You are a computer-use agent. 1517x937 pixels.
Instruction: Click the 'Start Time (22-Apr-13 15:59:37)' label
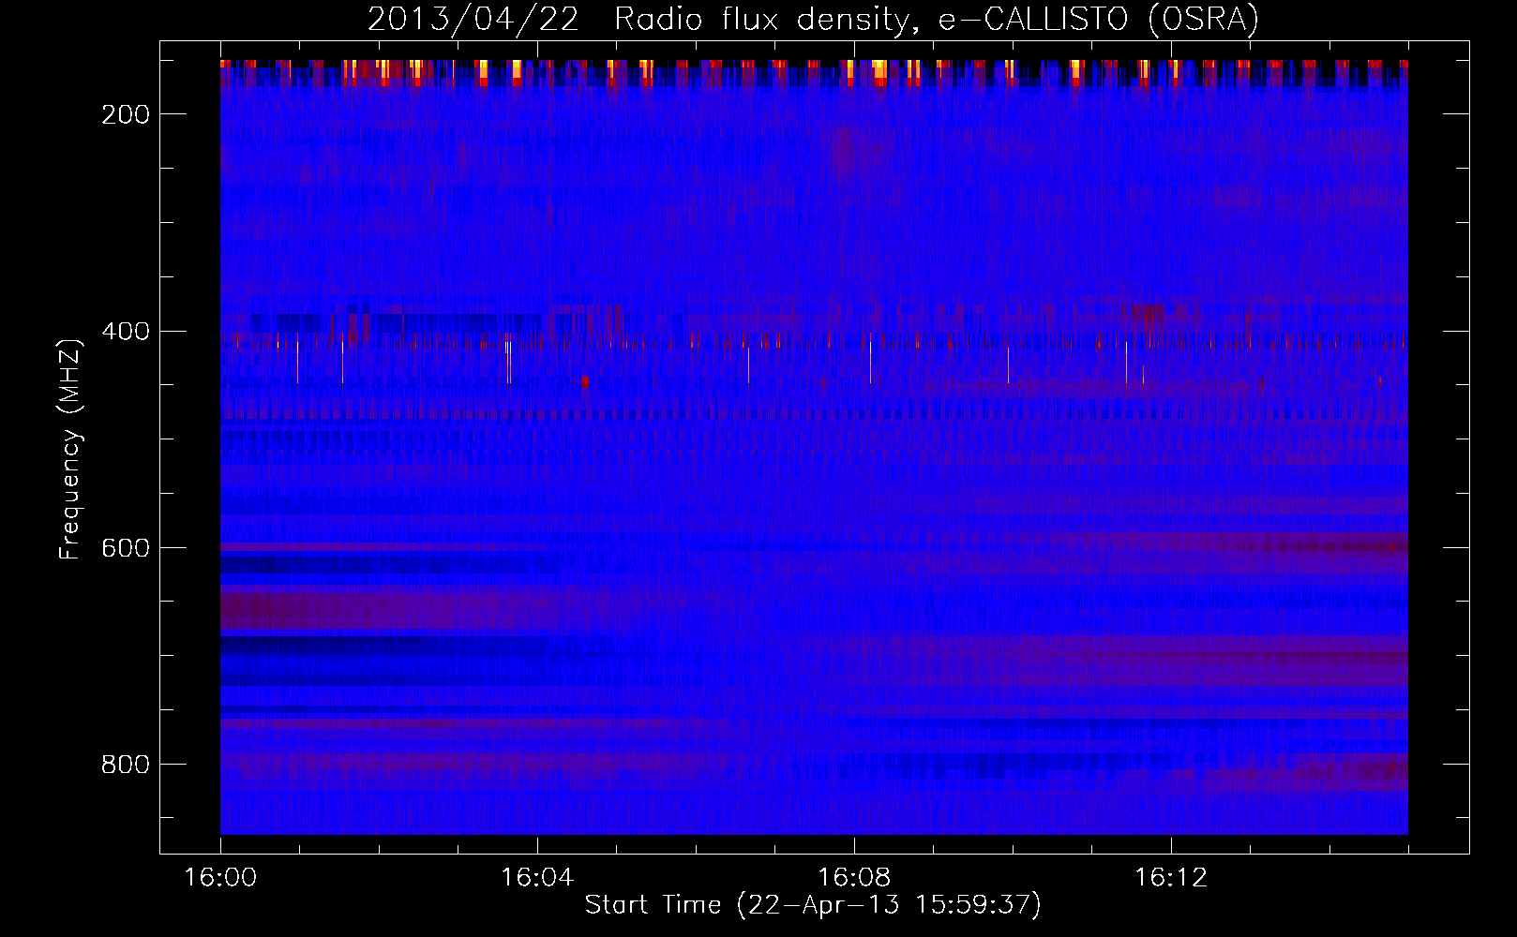point(813,905)
